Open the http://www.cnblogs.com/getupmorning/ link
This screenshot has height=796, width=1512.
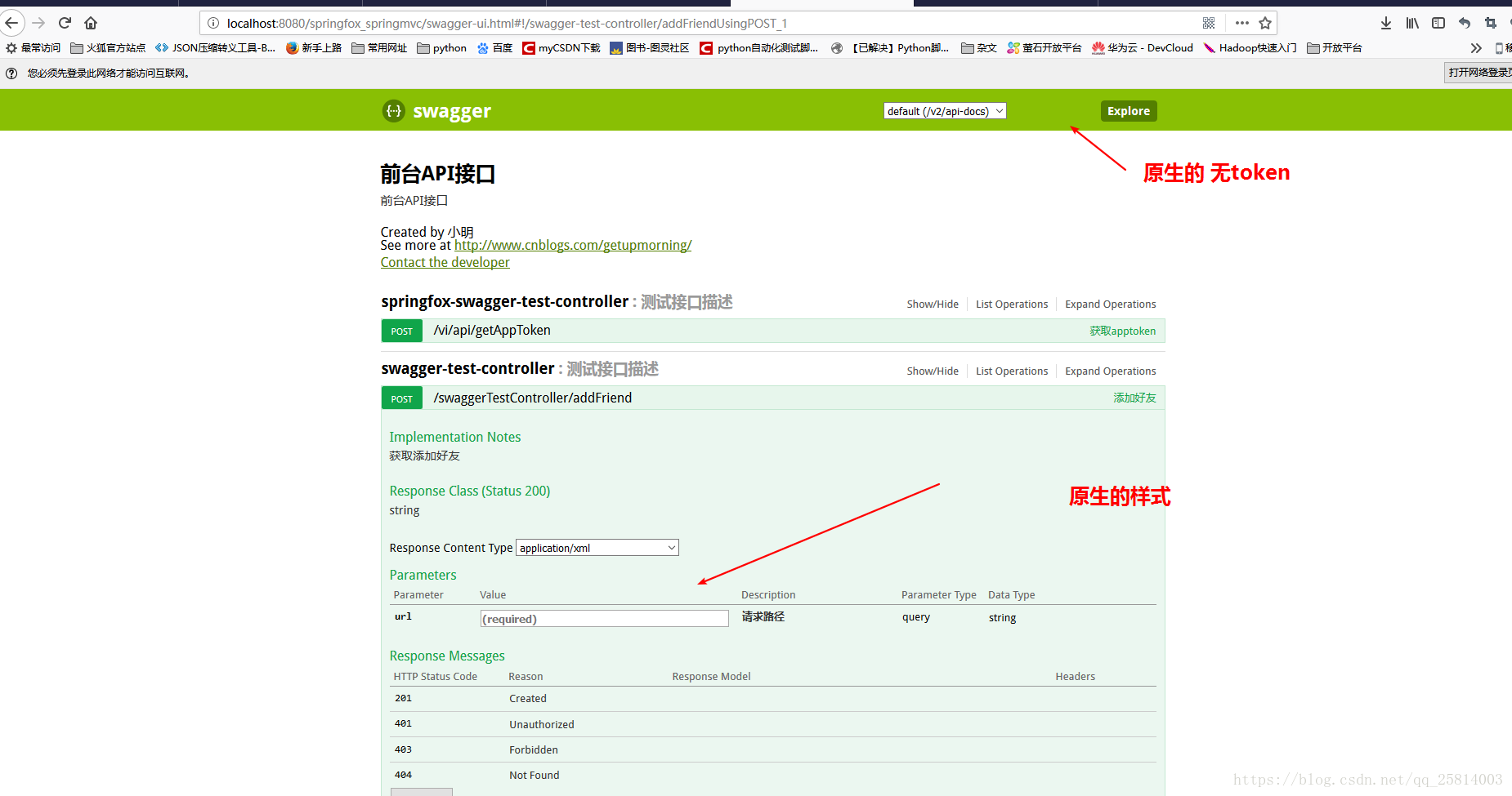pyautogui.click(x=572, y=245)
